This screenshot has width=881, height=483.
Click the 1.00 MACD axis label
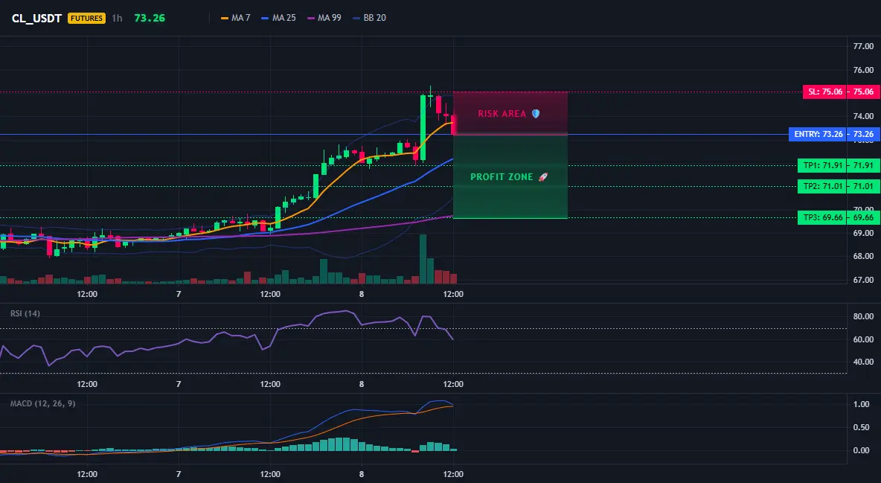(862, 404)
